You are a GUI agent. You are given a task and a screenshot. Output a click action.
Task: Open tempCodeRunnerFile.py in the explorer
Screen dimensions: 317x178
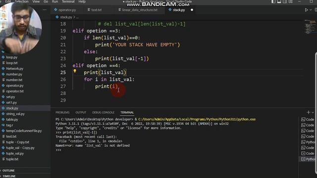coord(24,131)
